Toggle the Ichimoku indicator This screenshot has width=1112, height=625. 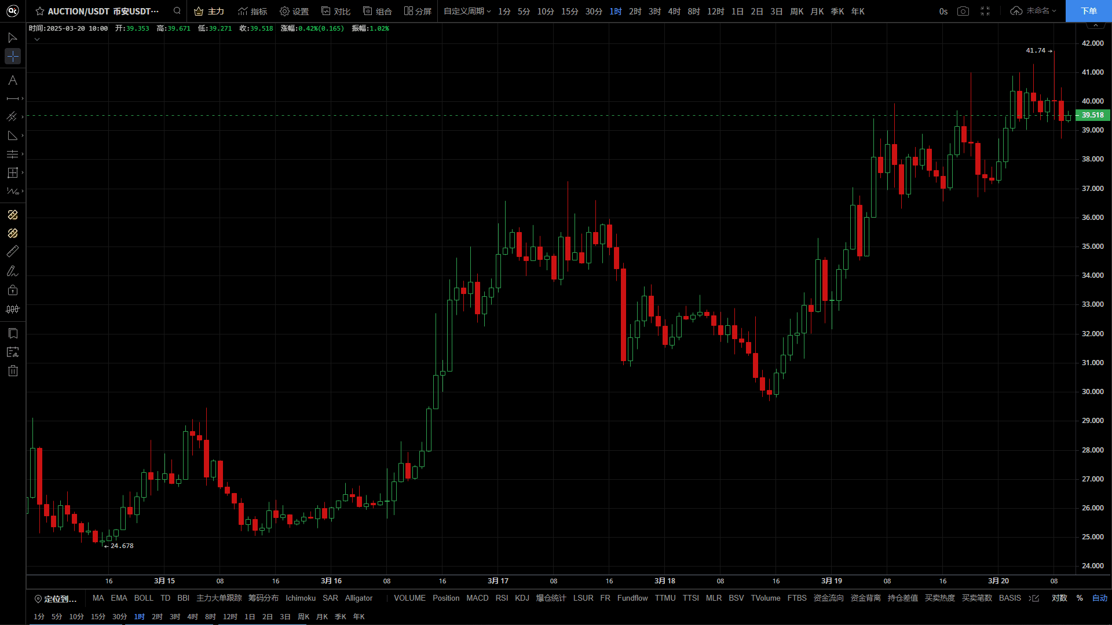301,598
